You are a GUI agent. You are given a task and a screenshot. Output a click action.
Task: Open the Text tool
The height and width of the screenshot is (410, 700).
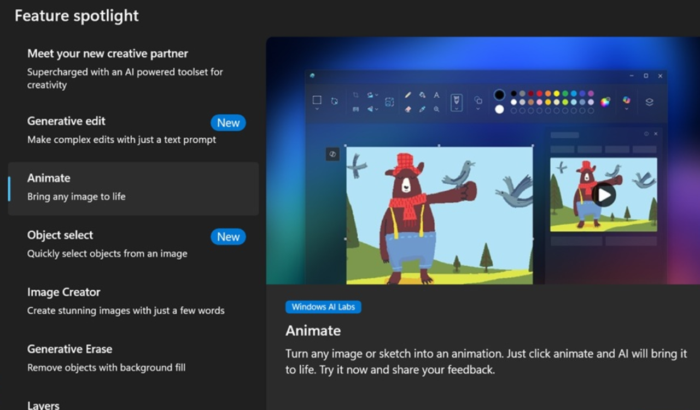coord(436,95)
